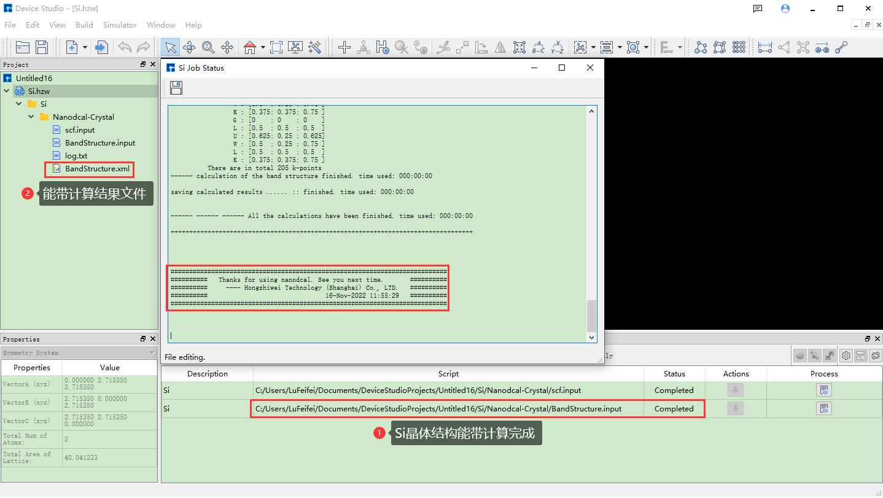Screen dimensions: 883x498
Task: Open the new file dropdown arrow
Action: point(85,47)
